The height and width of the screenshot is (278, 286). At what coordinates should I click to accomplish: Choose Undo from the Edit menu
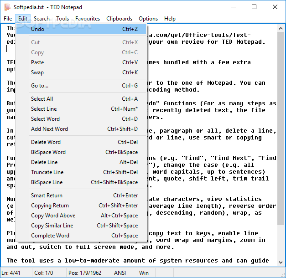81,29
